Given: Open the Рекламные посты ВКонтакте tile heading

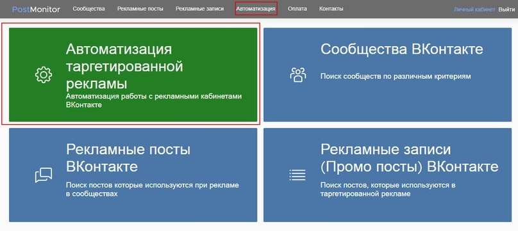Looking at the screenshot, I should 128,158.
